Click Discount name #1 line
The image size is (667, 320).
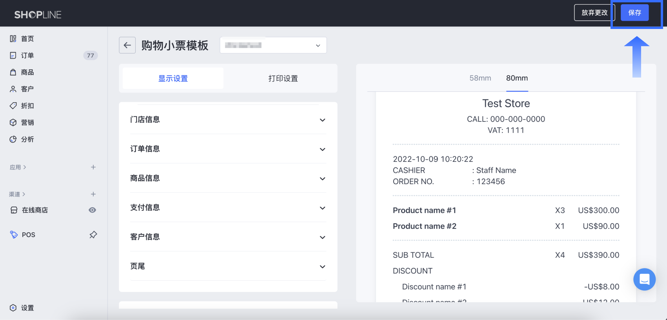(434, 287)
